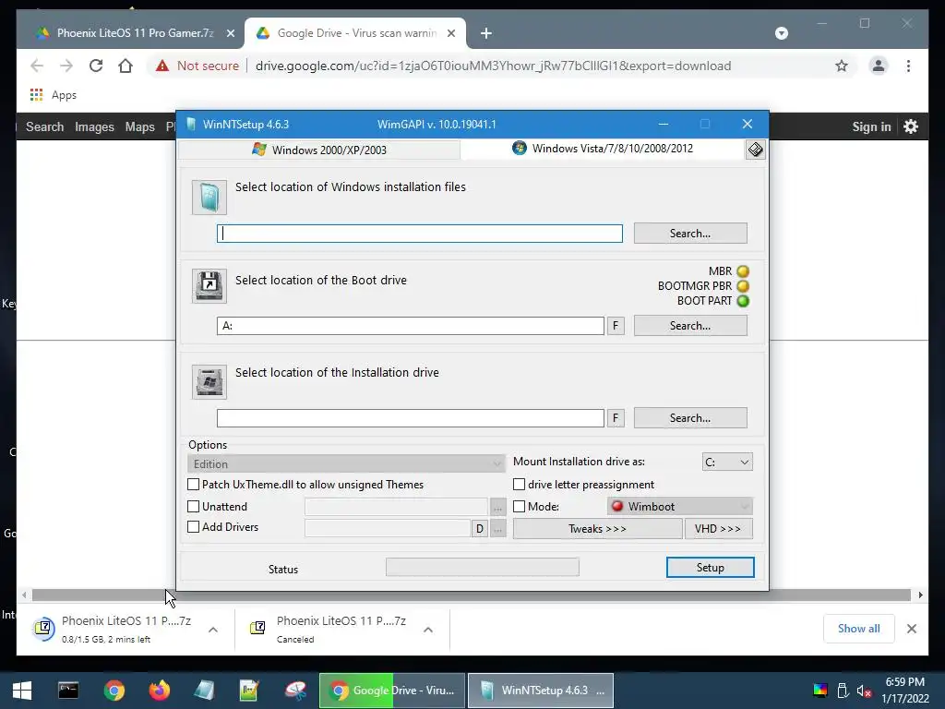Screen dimensions: 945x709
Task: Open the VHD >>> options
Action: coord(718,529)
